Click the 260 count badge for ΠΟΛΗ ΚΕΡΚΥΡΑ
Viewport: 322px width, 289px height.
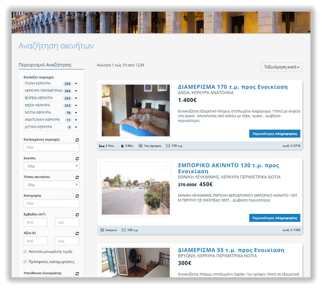coord(68,84)
